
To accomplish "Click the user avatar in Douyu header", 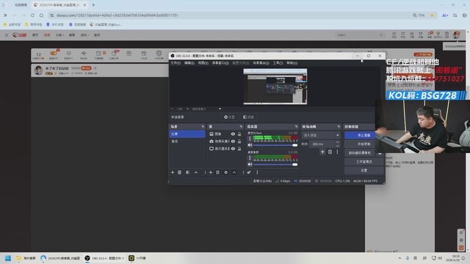I will click(456, 35).
